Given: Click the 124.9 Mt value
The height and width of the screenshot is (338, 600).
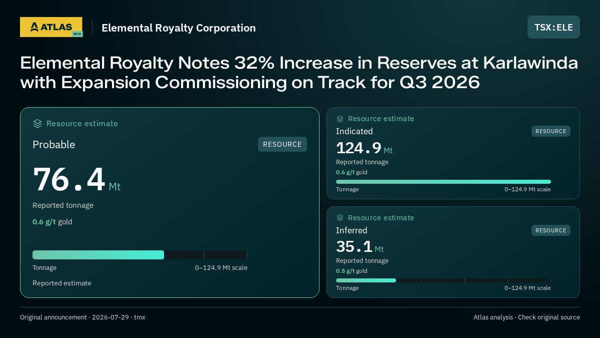Looking at the screenshot, I should click(x=364, y=148).
